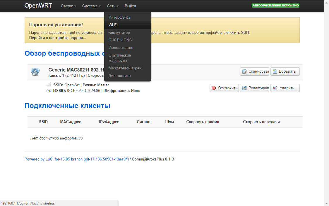
Task: Click the IPv4-адрес column header
Action: click(109, 122)
